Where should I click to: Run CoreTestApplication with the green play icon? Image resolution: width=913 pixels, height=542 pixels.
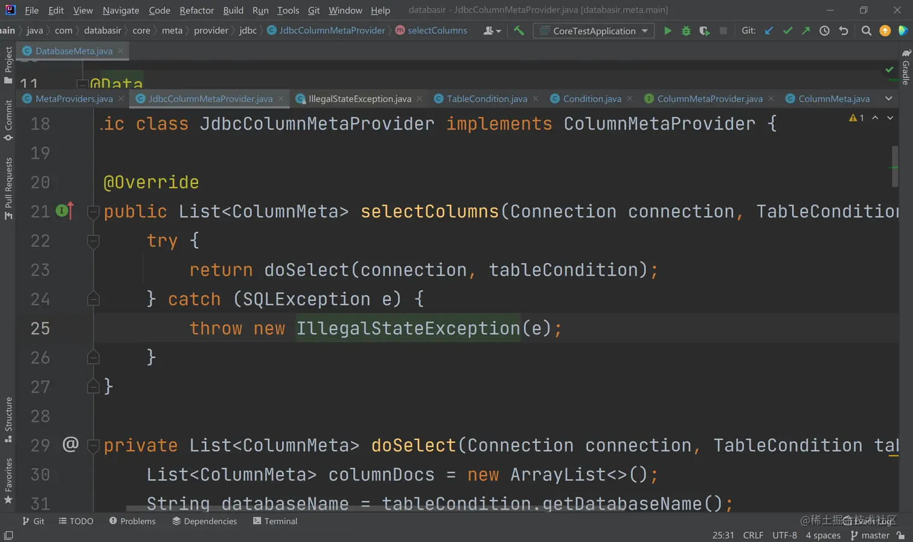pos(667,31)
